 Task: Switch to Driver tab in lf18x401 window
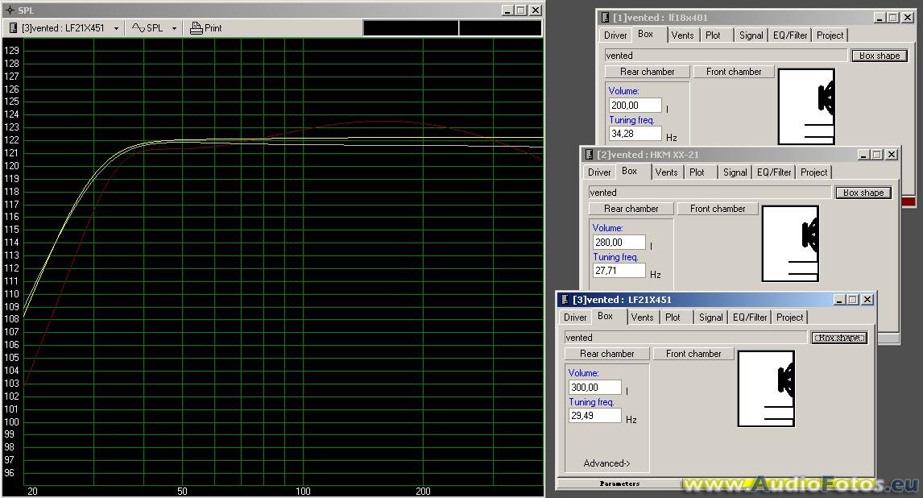click(x=615, y=35)
